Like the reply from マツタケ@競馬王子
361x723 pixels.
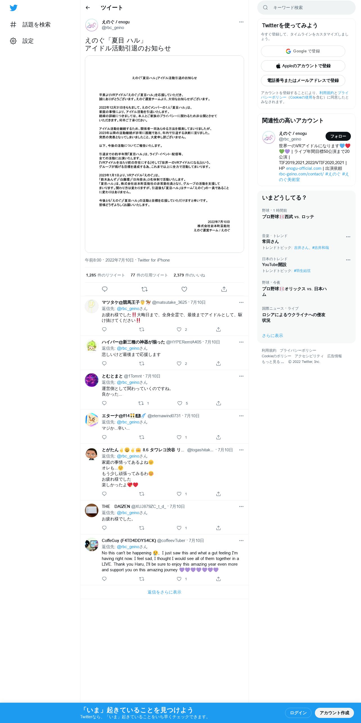click(x=179, y=329)
